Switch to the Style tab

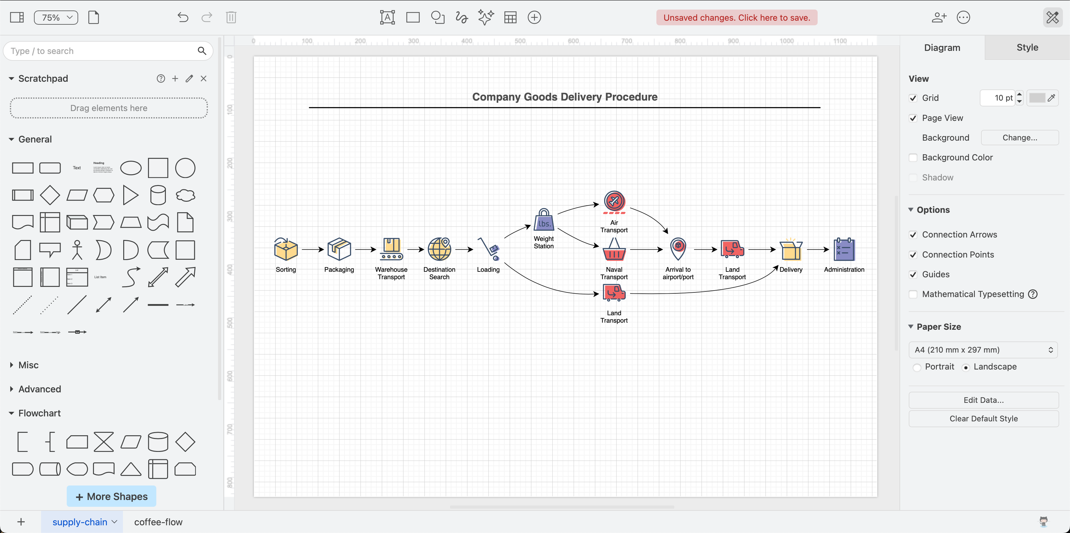(1027, 48)
